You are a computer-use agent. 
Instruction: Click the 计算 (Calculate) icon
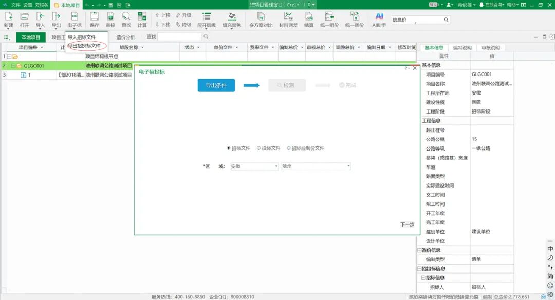[142, 20]
